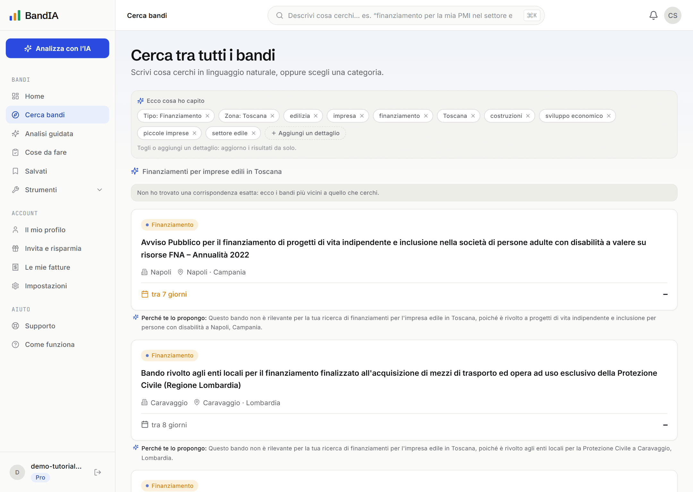
Task: Remove the 'impresa' chip
Action: coord(362,116)
